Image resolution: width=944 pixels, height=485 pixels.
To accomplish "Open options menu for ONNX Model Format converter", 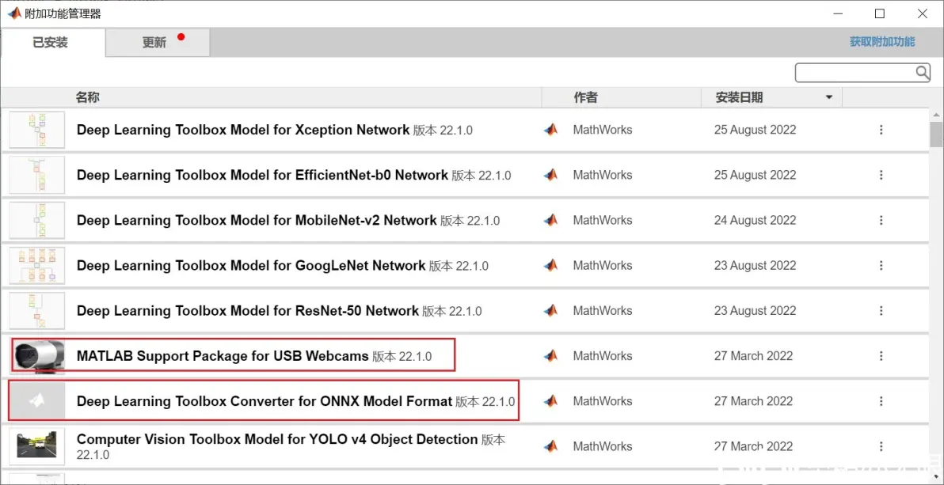I will tap(881, 401).
